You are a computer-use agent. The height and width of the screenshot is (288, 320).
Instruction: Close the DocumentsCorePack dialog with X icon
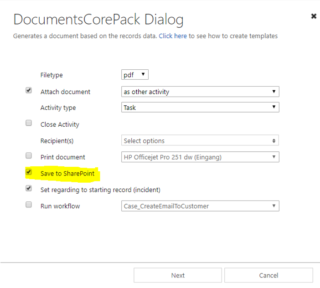pyautogui.click(x=314, y=16)
